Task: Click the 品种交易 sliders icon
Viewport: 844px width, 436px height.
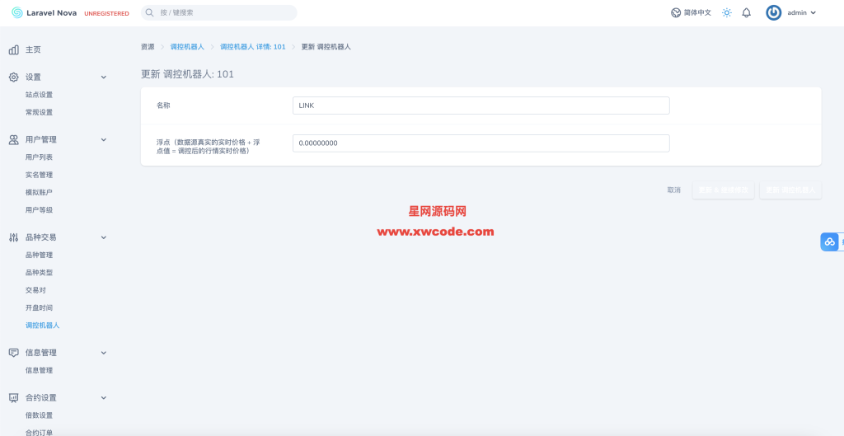Action: [14, 237]
